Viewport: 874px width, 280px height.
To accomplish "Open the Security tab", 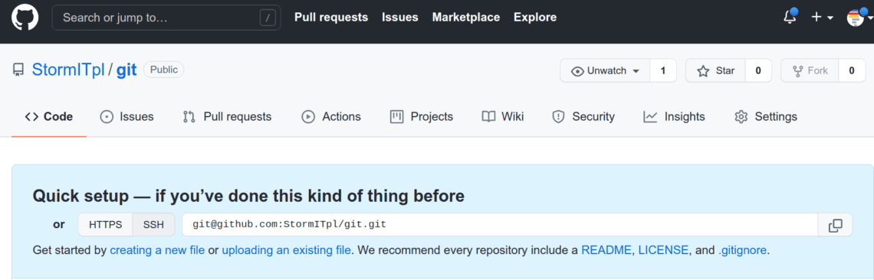I will (583, 117).
